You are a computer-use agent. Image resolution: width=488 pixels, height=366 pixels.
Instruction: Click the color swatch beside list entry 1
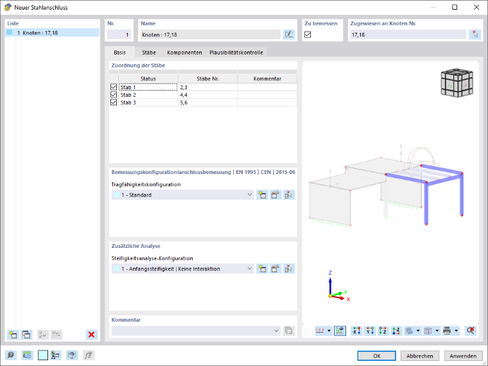(10, 32)
